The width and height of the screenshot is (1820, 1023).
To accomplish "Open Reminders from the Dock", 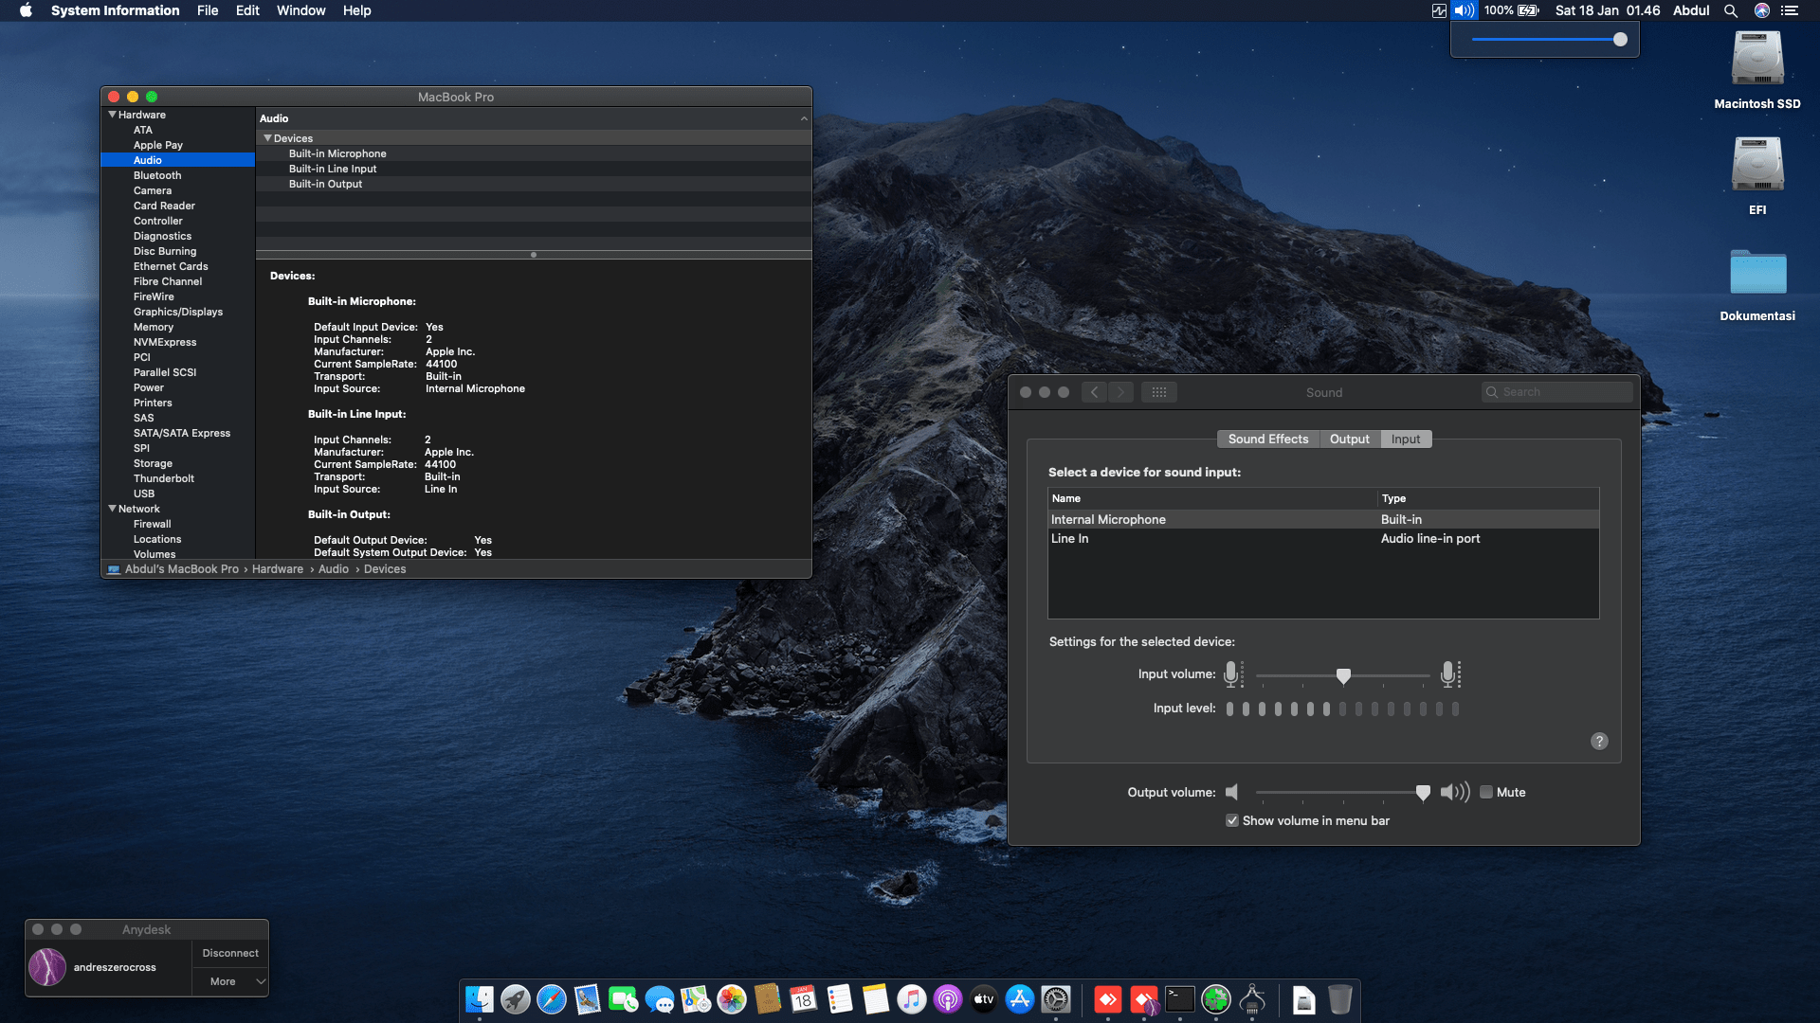I will point(840,999).
